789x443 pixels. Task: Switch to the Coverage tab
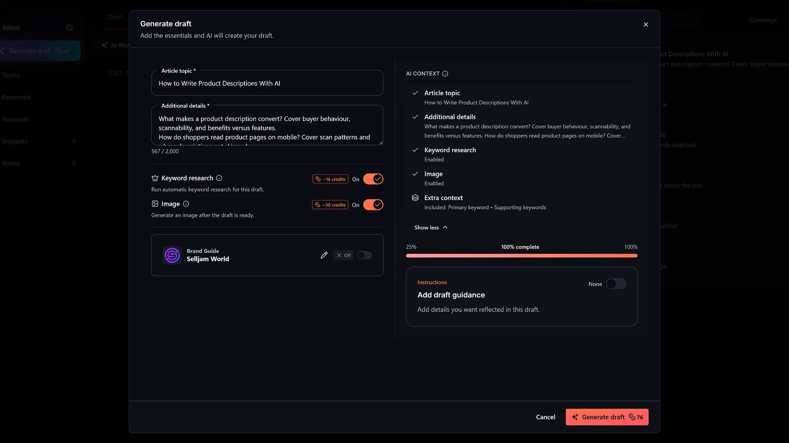coord(763,20)
